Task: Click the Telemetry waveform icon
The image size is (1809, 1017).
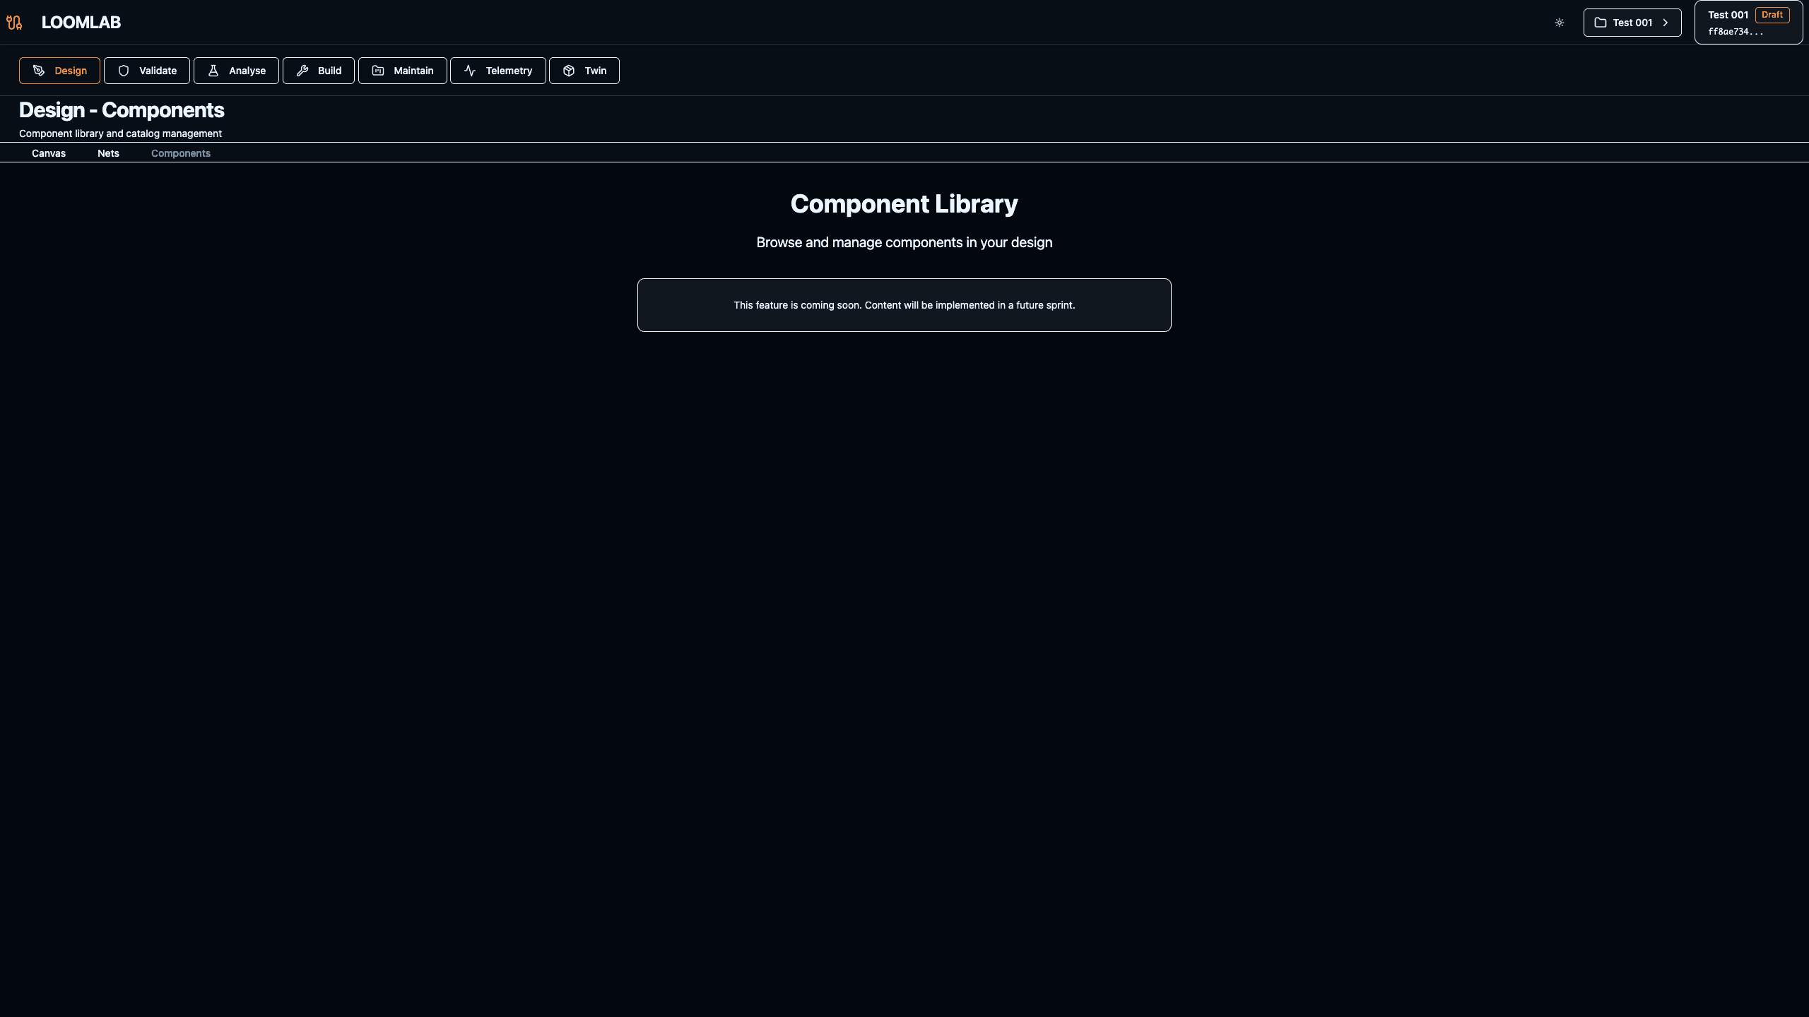Action: [x=471, y=70]
